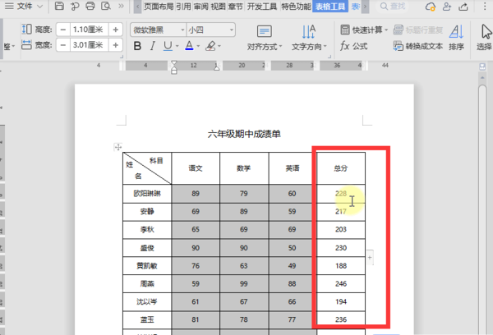
Task: Click the add column plus handle
Action: [370, 258]
